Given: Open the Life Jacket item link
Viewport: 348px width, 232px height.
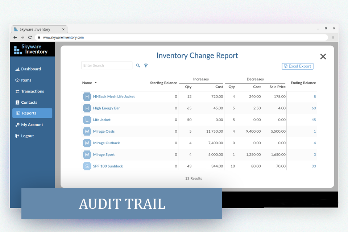Looking at the screenshot, I should [x=101, y=120].
